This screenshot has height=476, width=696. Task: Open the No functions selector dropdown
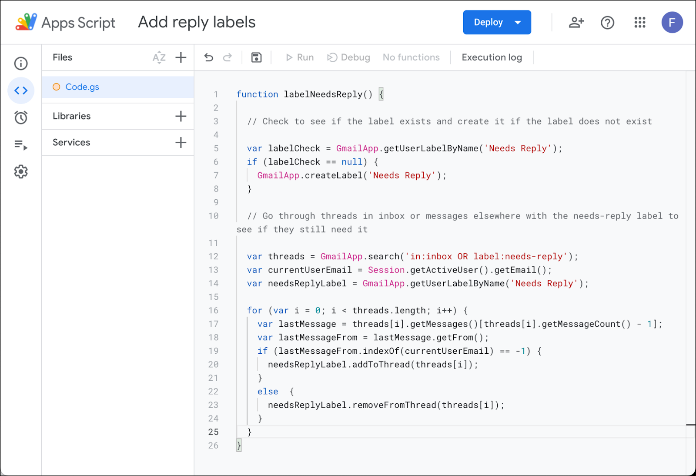click(411, 57)
